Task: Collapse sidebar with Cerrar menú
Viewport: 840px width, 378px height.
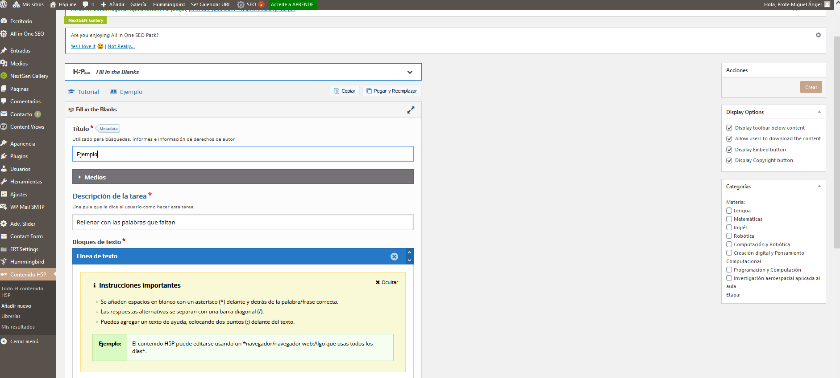Action: point(24,341)
